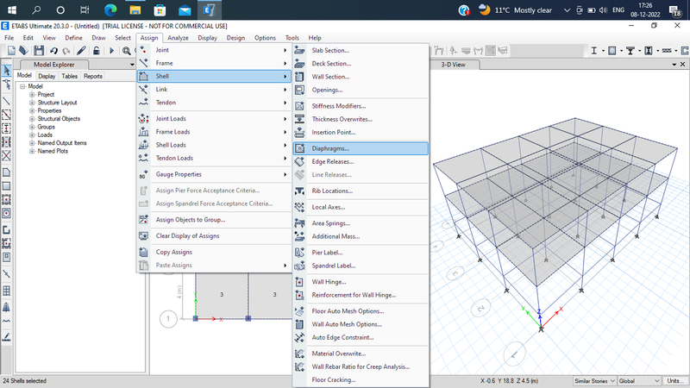Click the Run Analysis play icon
Image resolution: width=690 pixels, height=388 pixels.
111,51
